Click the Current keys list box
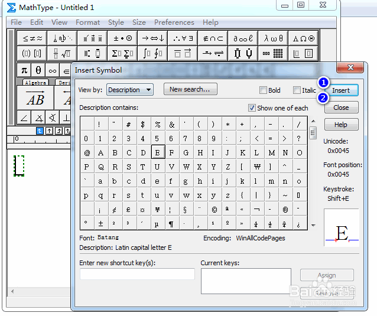Screen dimensions: 377x316 click(246, 281)
